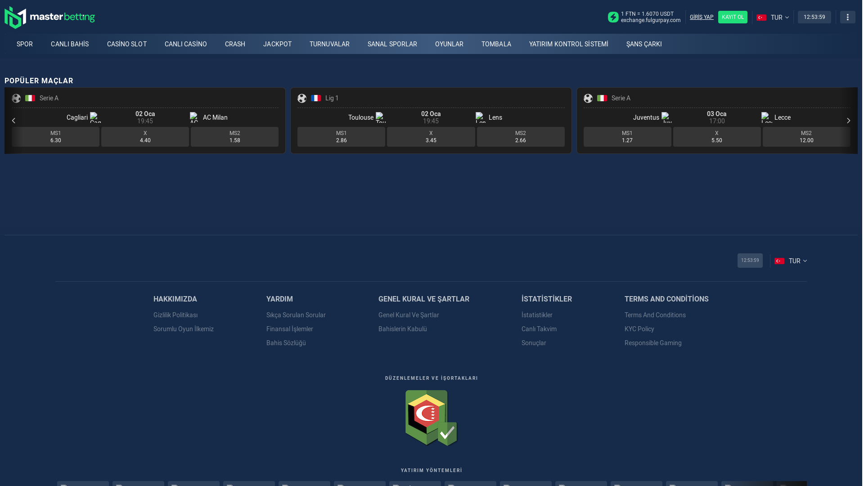Click the French flag beside Lig 1
This screenshot has height=486, width=864.
[x=316, y=98]
